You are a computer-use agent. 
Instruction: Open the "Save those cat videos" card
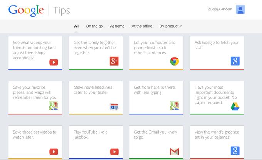[x=35, y=142]
